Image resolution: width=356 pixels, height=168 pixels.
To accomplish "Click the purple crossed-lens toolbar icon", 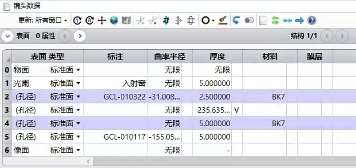I will point(191,21).
